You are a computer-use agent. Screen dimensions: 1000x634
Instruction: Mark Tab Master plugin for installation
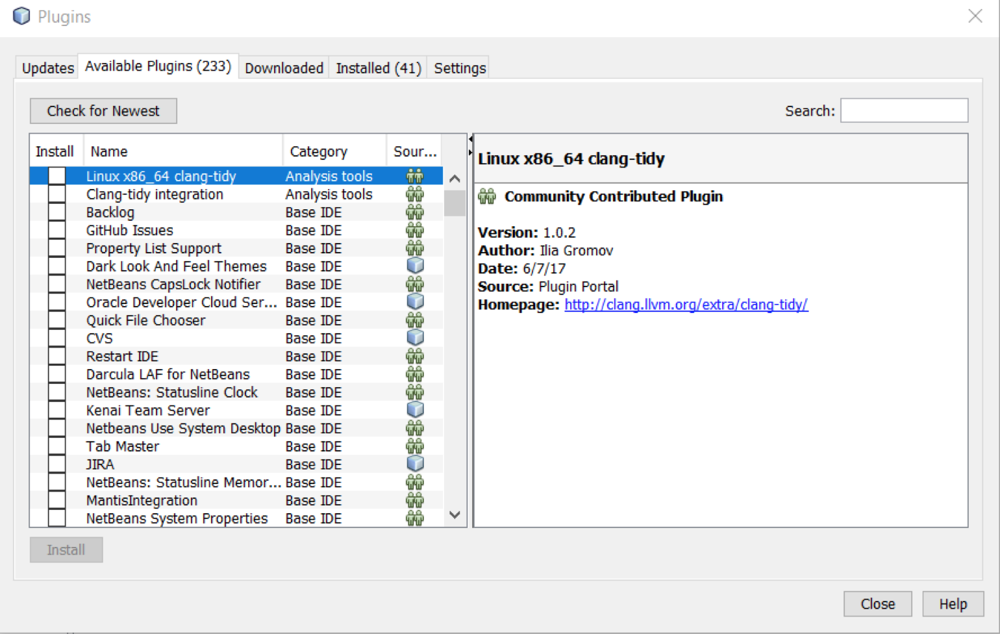coord(57,446)
